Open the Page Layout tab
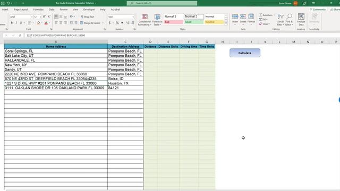Screen dimensions: 340x191 point(21,10)
